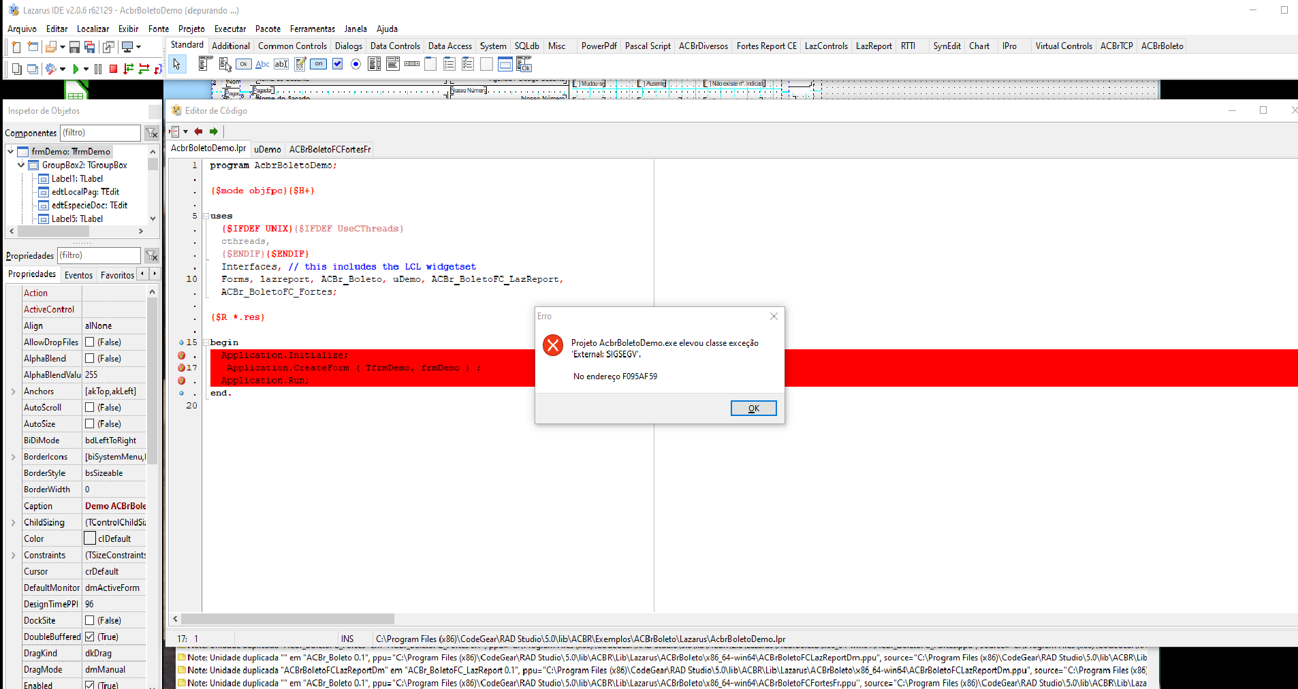Clear the Componentes filter

click(x=152, y=133)
